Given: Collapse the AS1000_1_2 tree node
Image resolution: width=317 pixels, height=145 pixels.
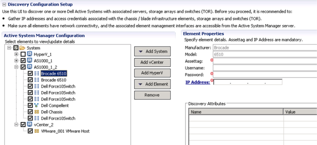Looking at the screenshot, I should point(16,67).
